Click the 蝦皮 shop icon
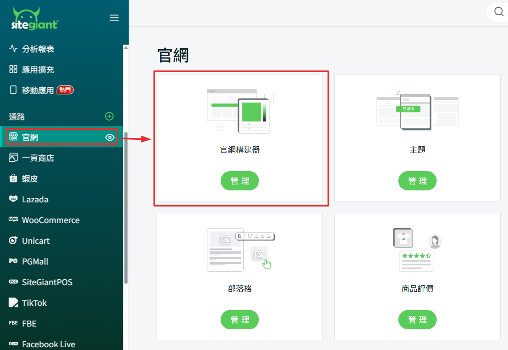 pos(13,178)
